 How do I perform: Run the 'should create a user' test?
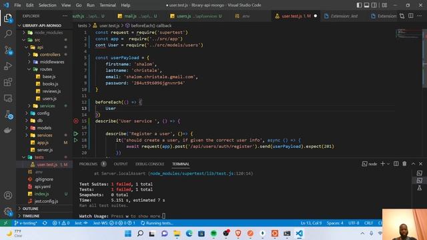(x=76, y=140)
